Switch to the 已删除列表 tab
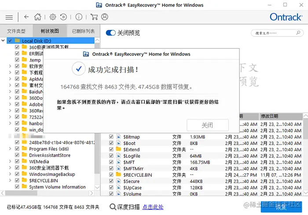Screen dimensions: 308x215 pyautogui.click(x=83, y=31)
